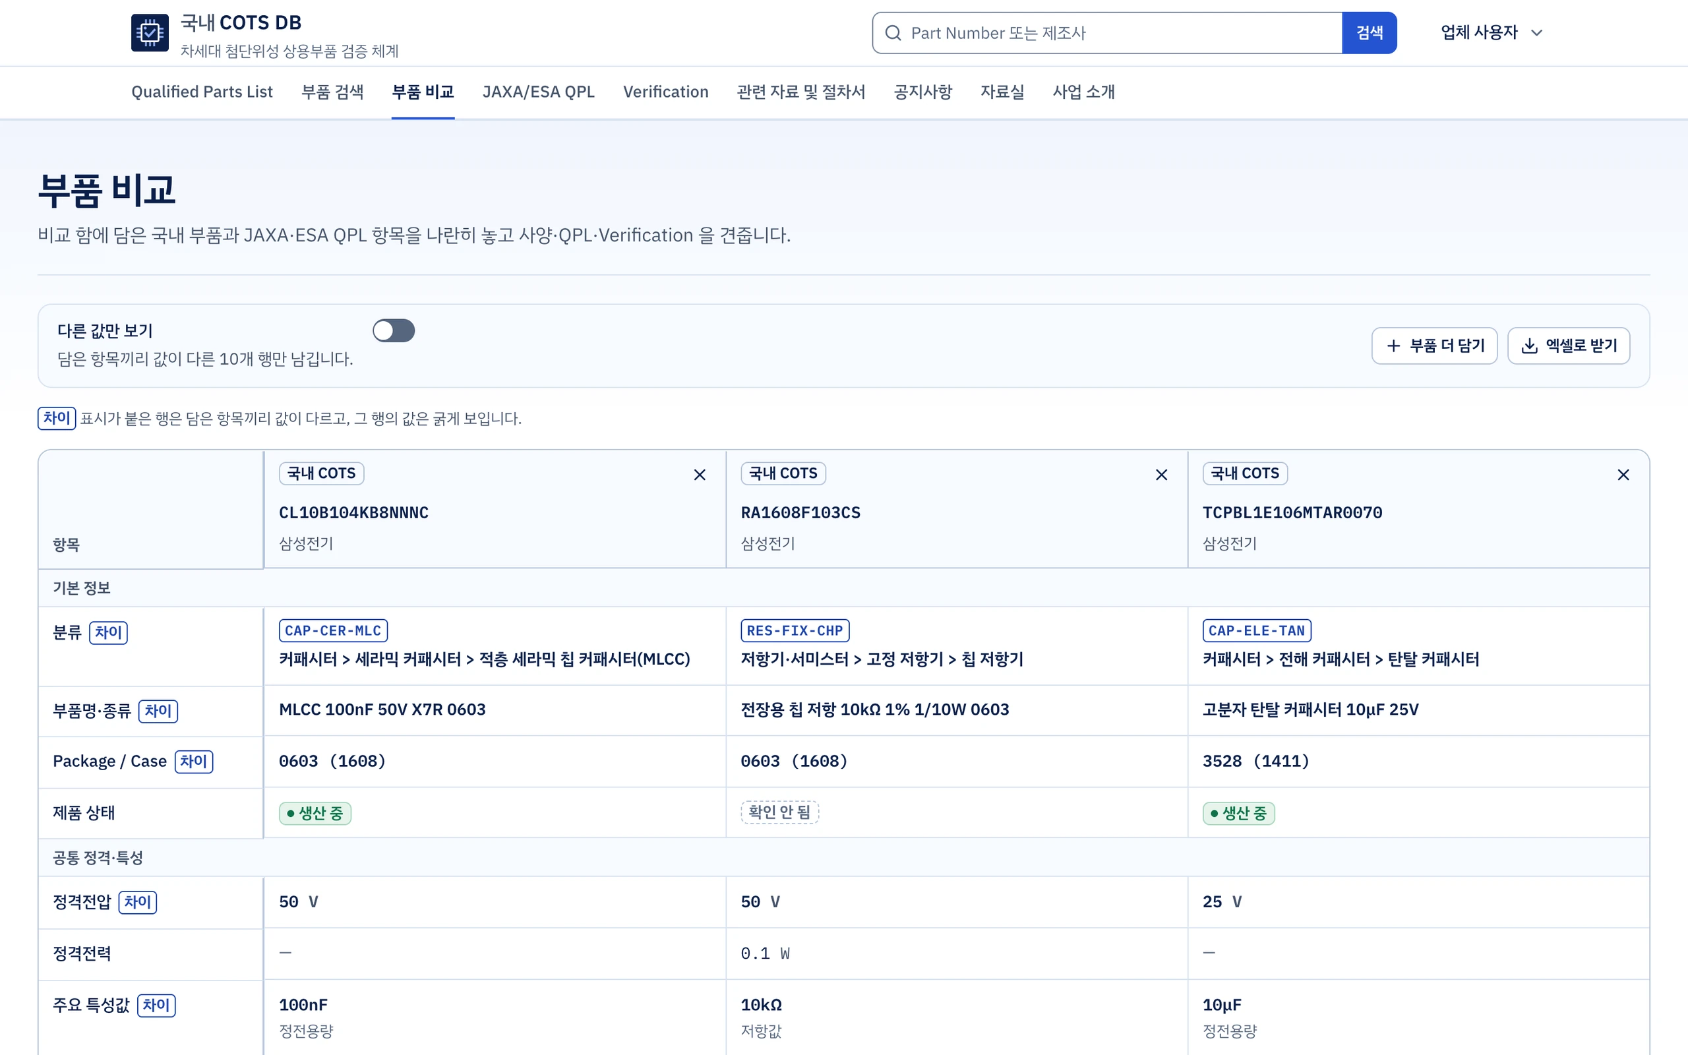Image resolution: width=1688 pixels, height=1055 pixels.
Task: Click the 제품 상태 row label
Action: (x=84, y=813)
